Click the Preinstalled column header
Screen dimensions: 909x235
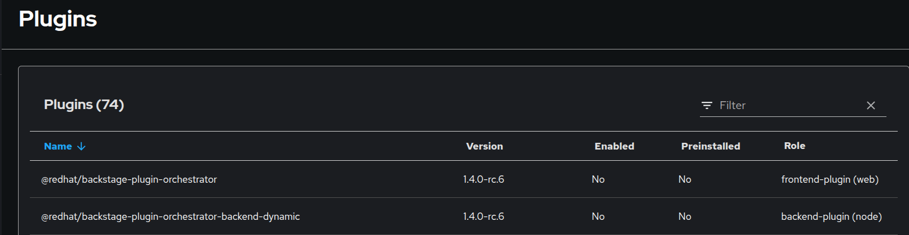point(710,146)
